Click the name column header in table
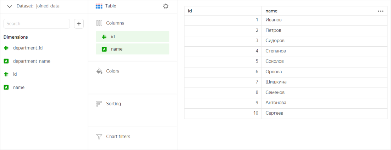Viewport: 391px width, 150px height. [x=319, y=11]
